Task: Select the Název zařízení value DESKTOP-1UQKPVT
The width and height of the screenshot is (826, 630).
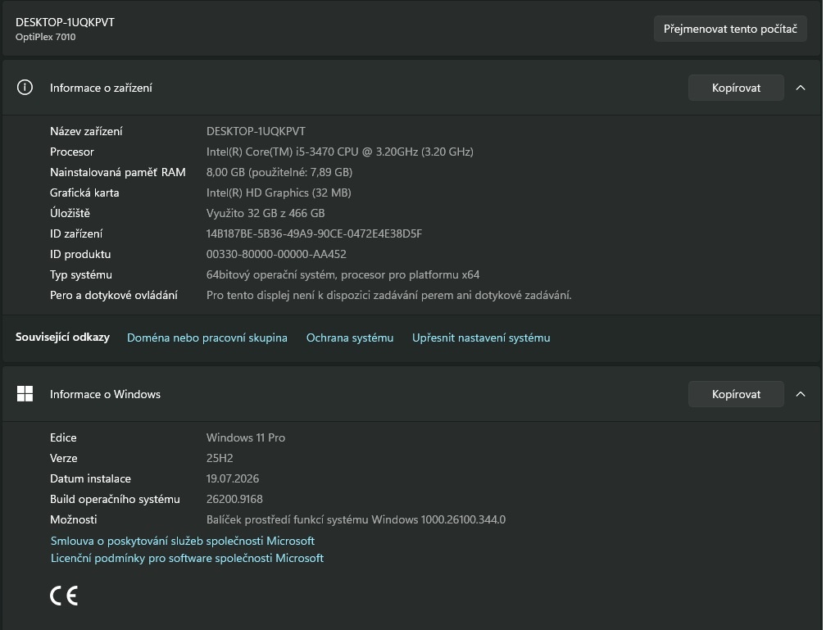Action: tap(256, 131)
